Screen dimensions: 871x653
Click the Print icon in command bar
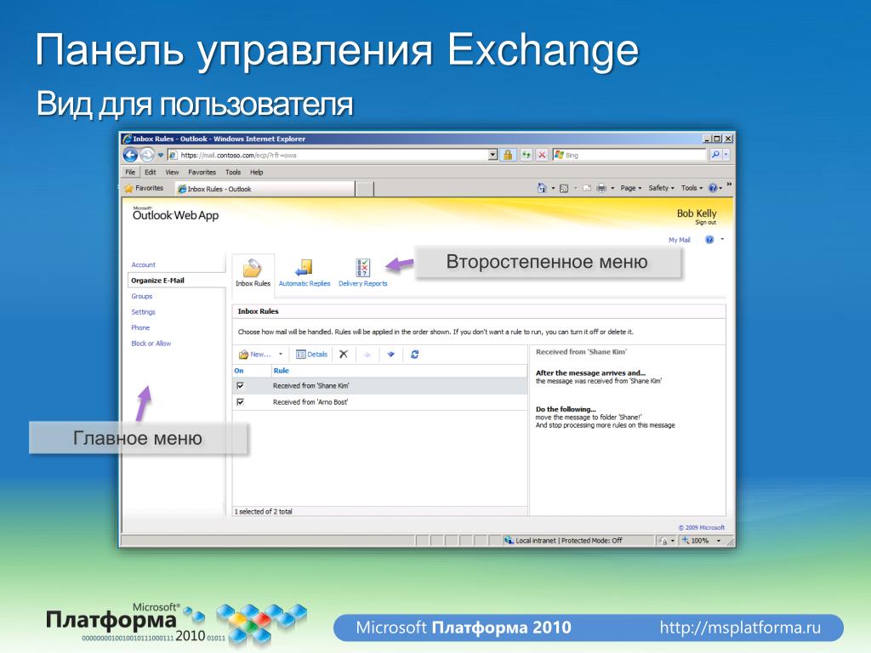pos(601,188)
